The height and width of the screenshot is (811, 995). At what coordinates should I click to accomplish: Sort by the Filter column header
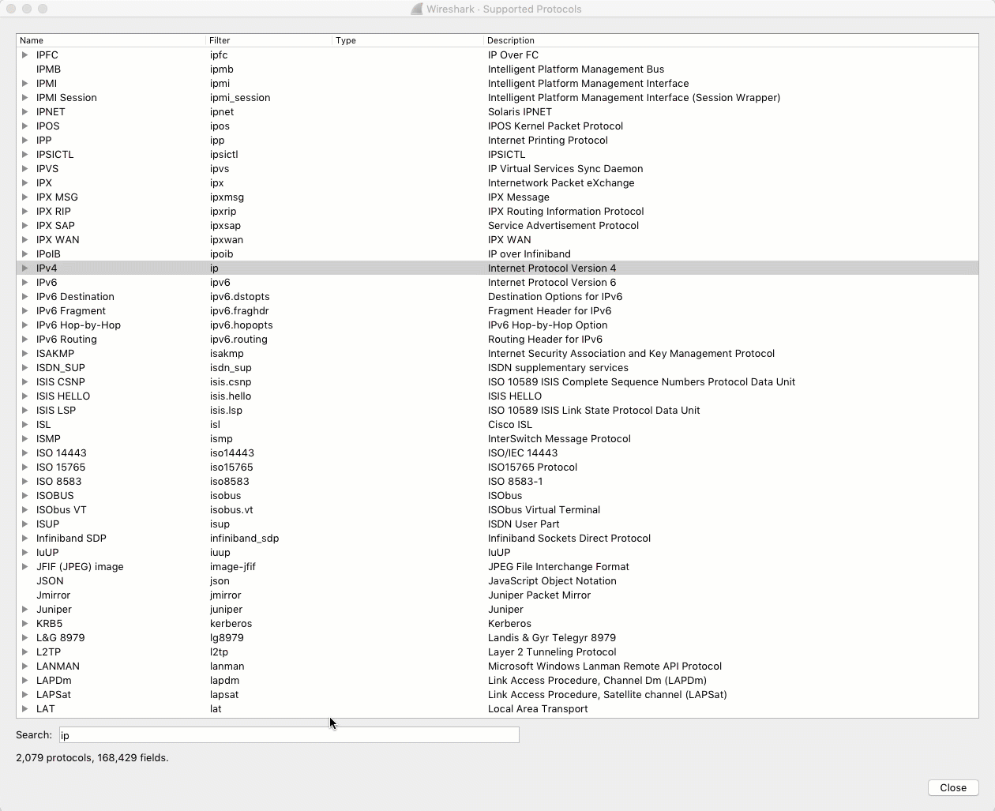pyautogui.click(x=268, y=40)
